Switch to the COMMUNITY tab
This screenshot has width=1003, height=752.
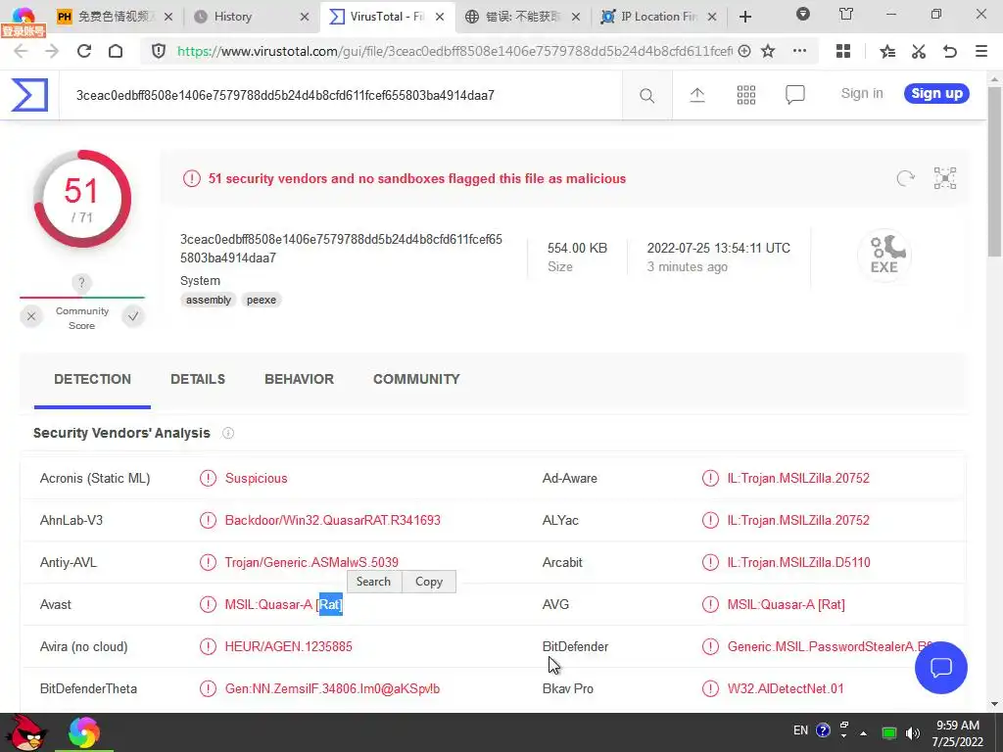(x=416, y=379)
